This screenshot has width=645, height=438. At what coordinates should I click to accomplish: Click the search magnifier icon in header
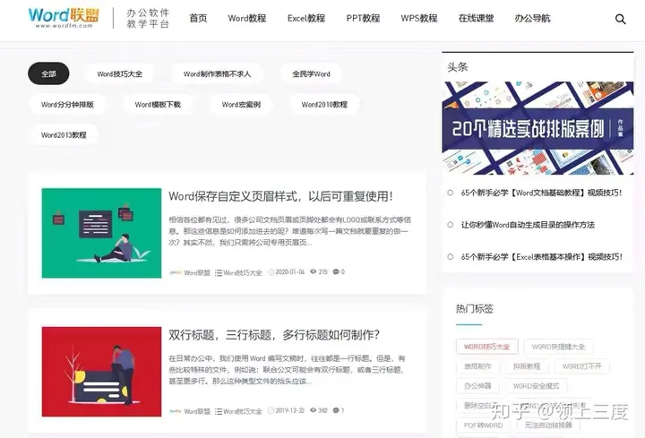click(x=621, y=19)
